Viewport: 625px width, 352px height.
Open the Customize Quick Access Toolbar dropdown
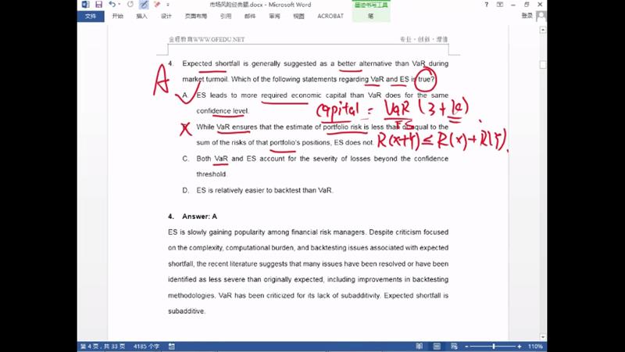coord(168,5)
